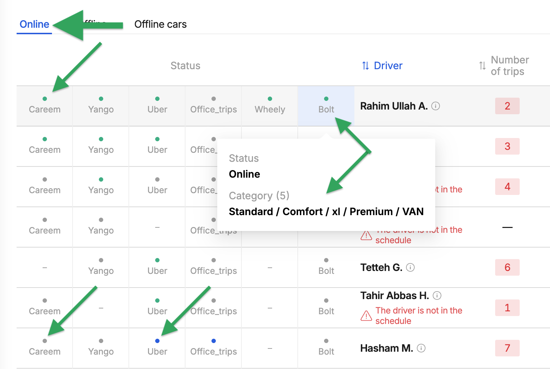Open info icon next to Rahim Ullah A.
The width and height of the screenshot is (550, 369).
point(436,106)
